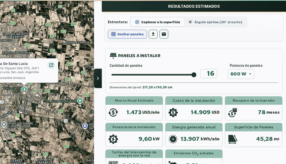Click the Resultados Estimados header

[194, 6]
